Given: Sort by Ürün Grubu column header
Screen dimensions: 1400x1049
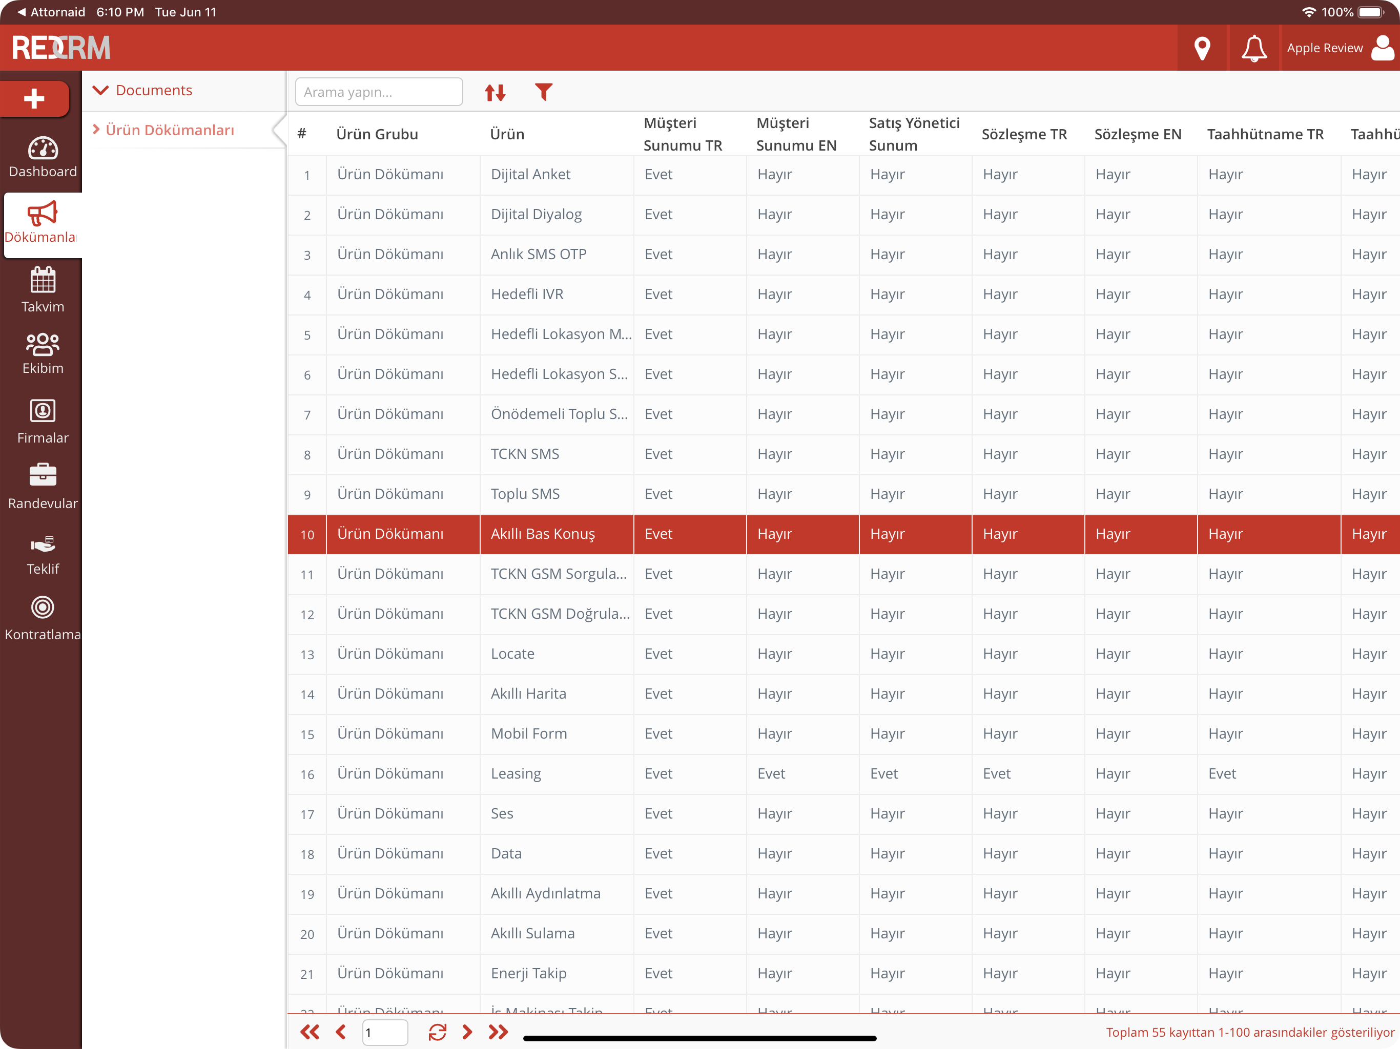Looking at the screenshot, I should pyautogui.click(x=377, y=134).
